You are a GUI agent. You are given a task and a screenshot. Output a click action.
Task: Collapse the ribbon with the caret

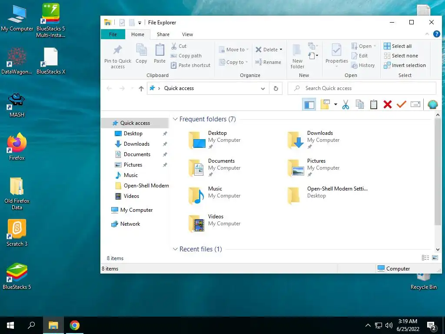click(x=427, y=34)
